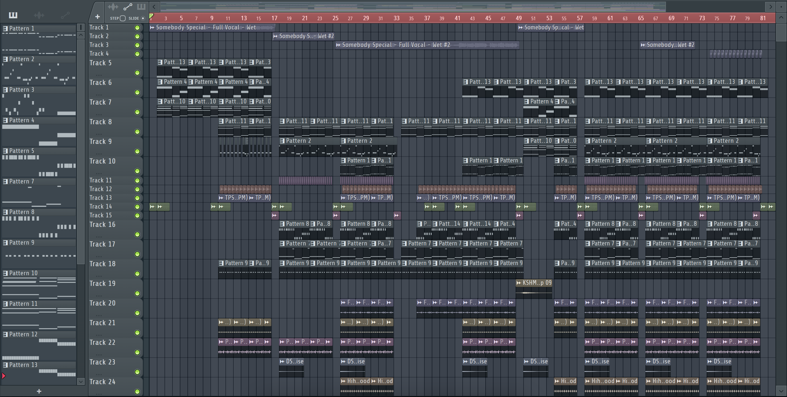Mute Track 13 with its green LED
This screenshot has width=787, height=397.
137,198
